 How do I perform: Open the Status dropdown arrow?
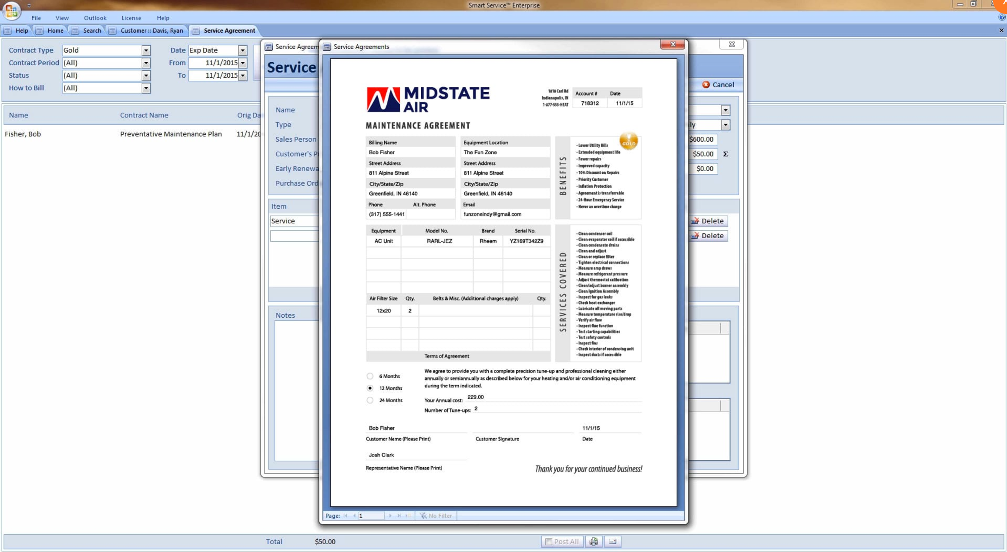[146, 76]
